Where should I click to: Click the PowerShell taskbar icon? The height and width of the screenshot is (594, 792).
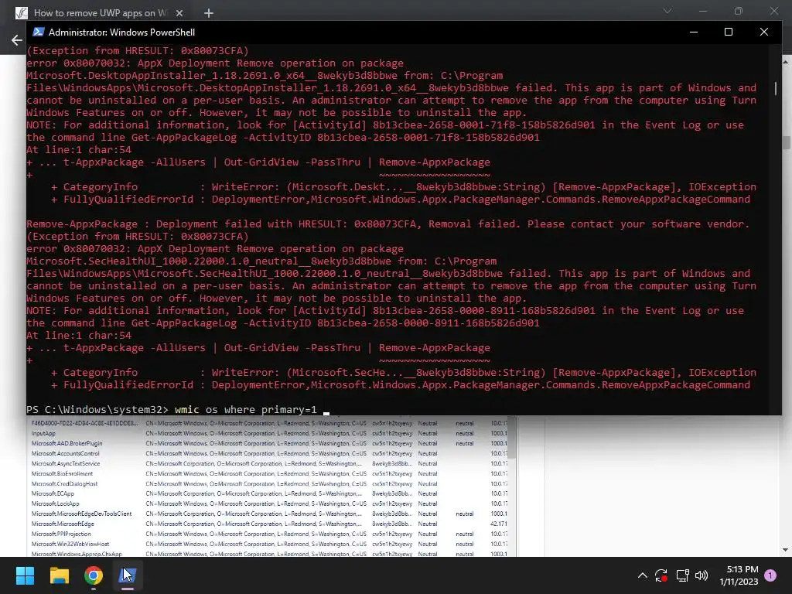[x=128, y=575]
